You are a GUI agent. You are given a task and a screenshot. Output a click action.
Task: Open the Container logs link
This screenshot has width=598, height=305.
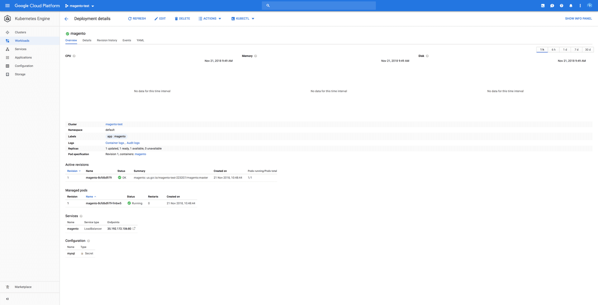tap(115, 143)
